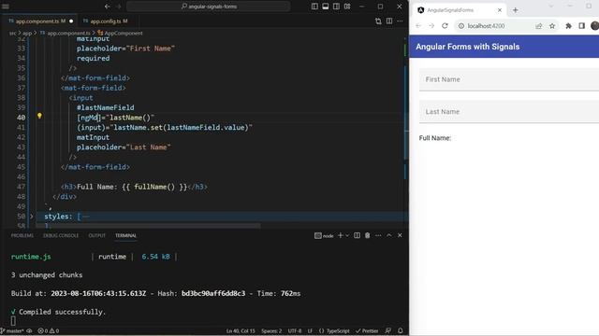
Task: Open the browser profile avatar
Action: [x=594, y=26]
